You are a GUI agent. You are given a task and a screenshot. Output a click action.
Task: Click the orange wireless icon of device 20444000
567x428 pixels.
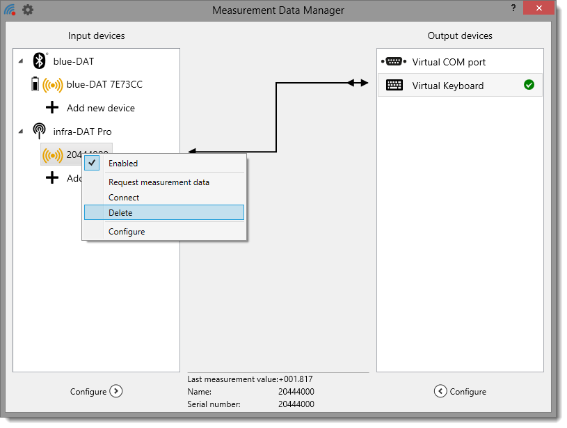click(x=52, y=154)
